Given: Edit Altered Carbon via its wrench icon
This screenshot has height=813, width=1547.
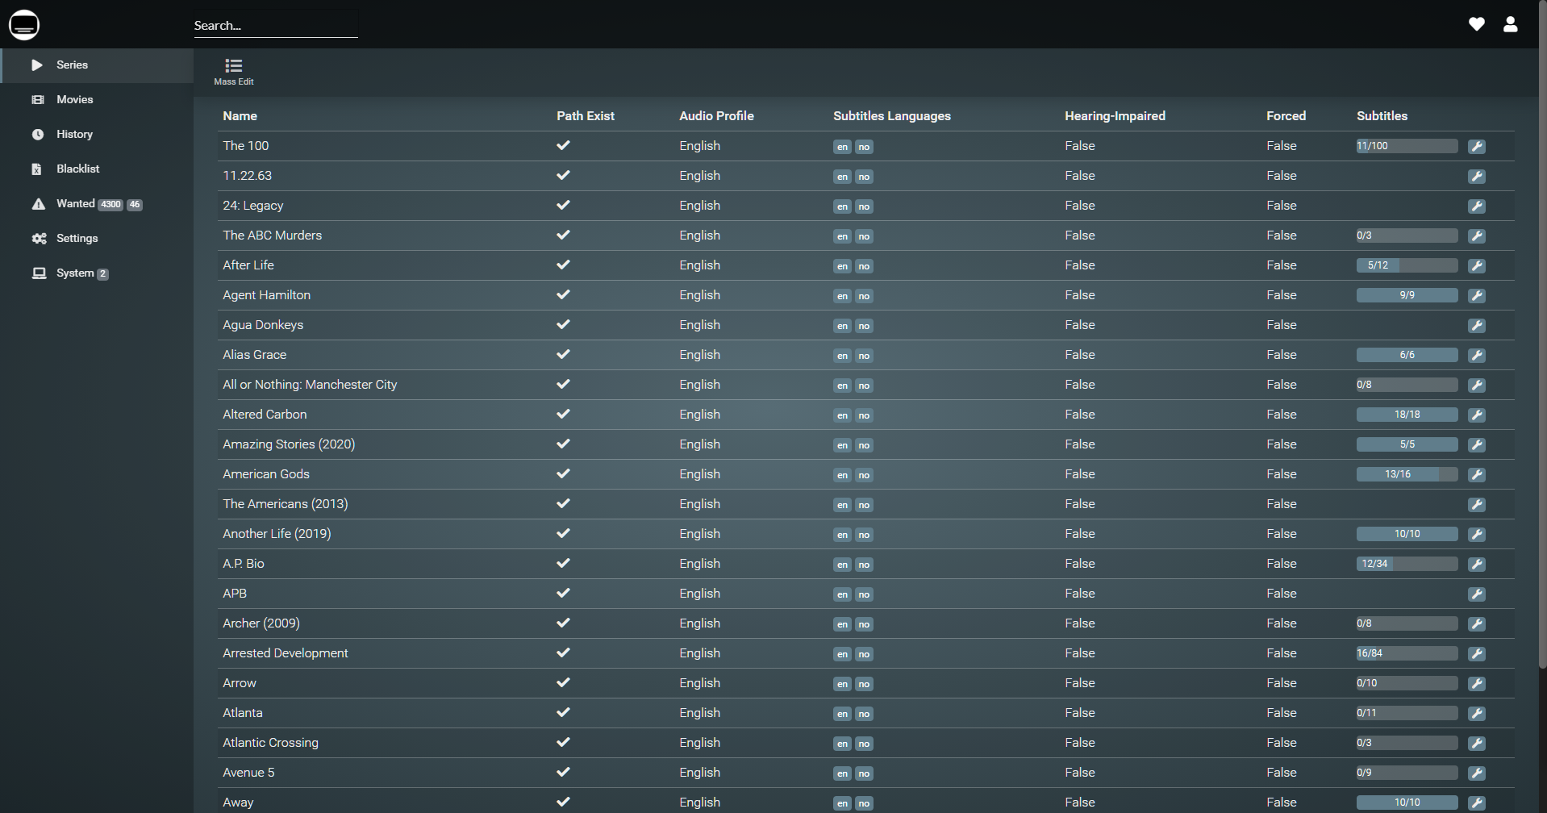Looking at the screenshot, I should click(1476, 415).
